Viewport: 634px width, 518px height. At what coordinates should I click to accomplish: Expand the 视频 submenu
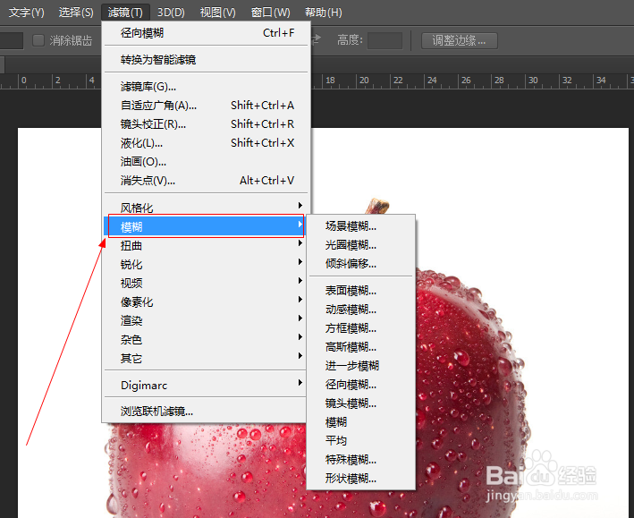[x=205, y=283]
